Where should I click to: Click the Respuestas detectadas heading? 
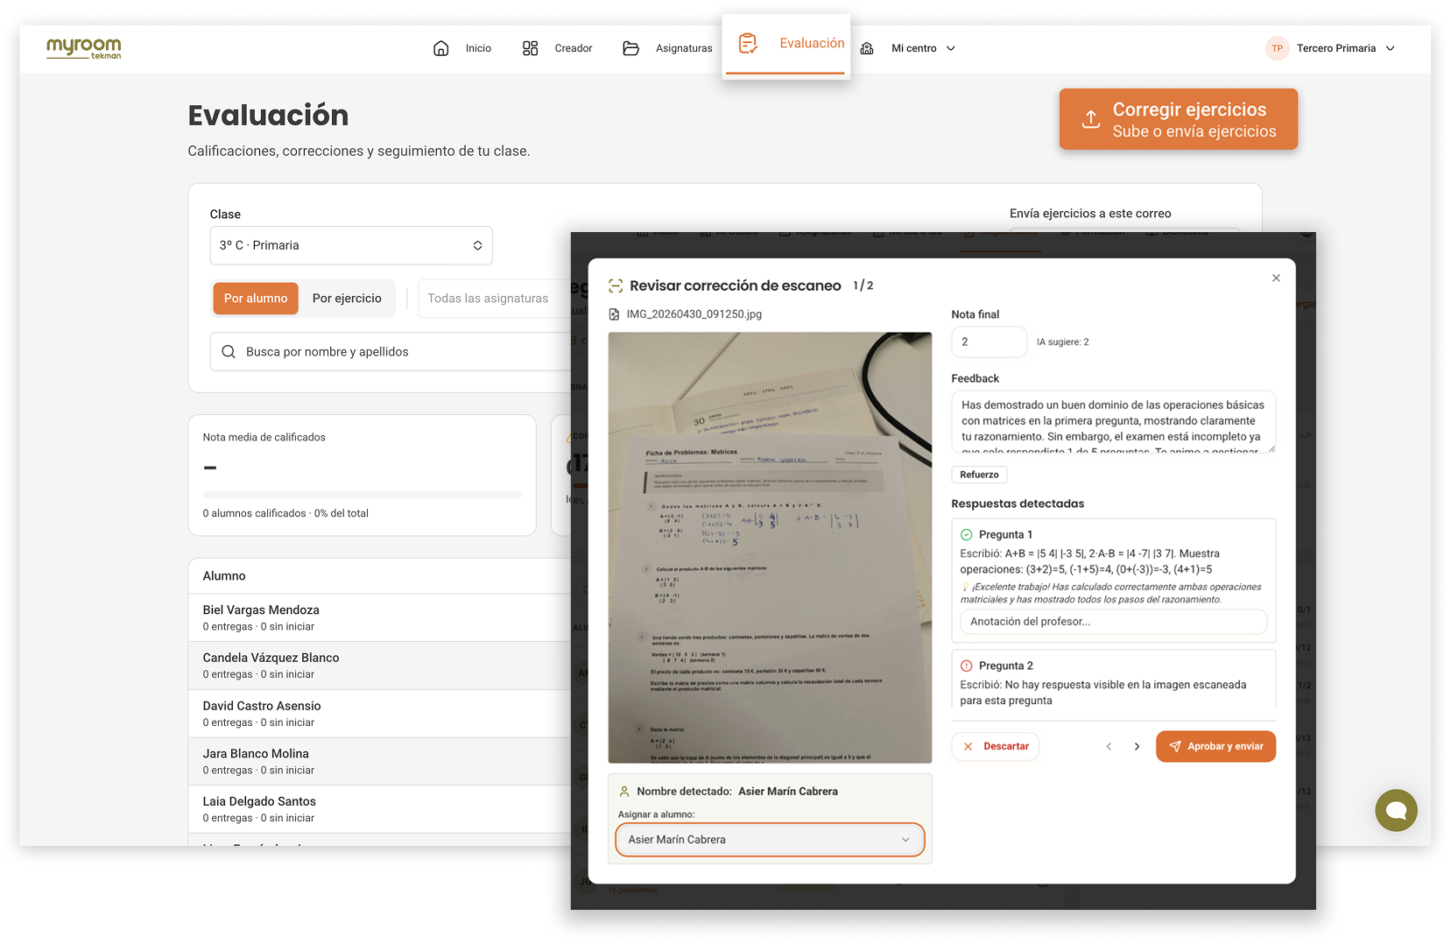coord(1018,504)
